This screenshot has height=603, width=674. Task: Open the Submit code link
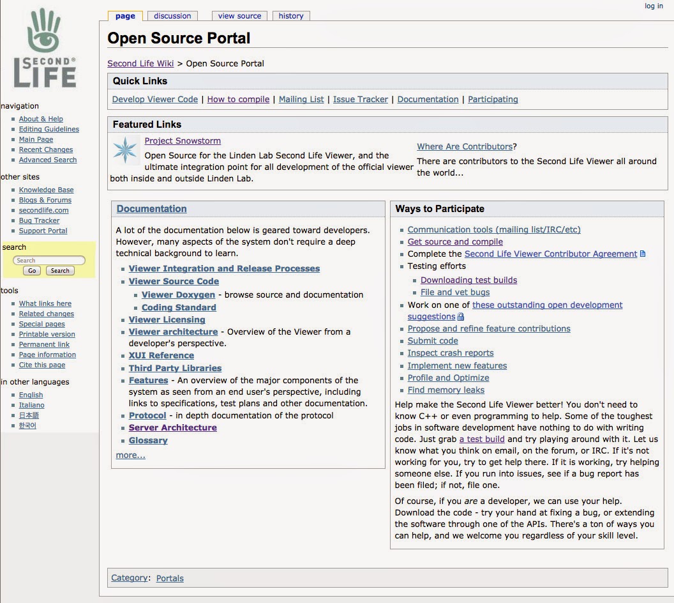point(433,341)
